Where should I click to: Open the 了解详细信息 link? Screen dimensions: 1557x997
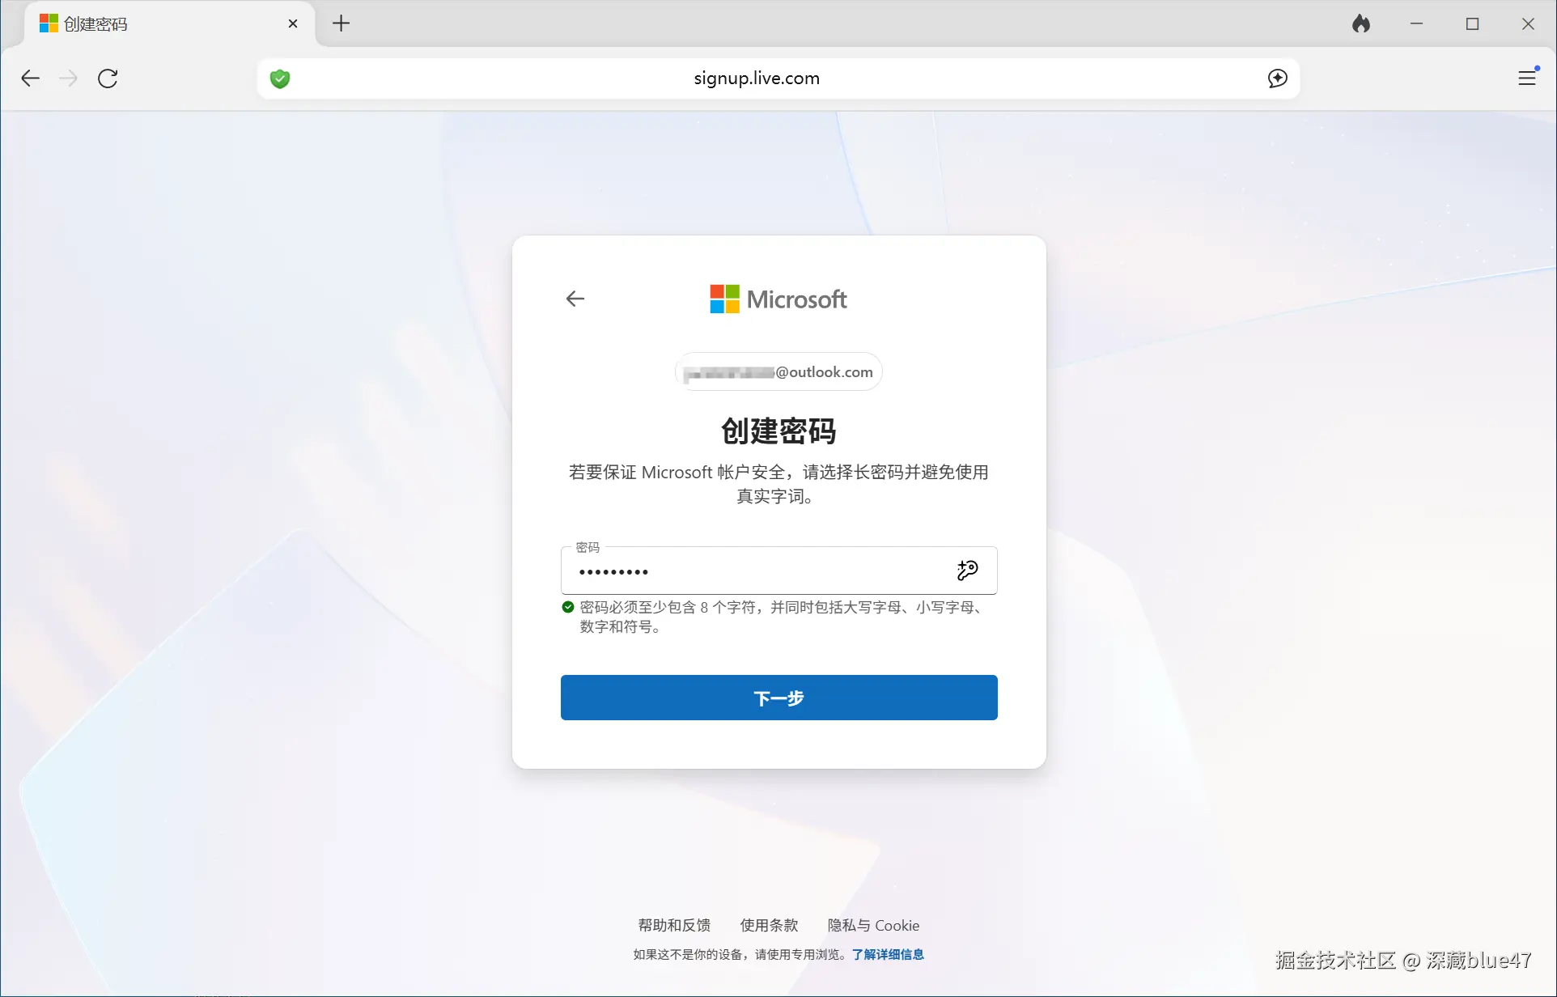pyautogui.click(x=888, y=954)
